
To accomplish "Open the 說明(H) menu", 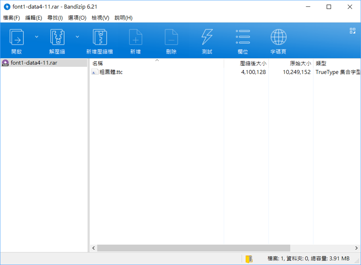I will [124, 18].
